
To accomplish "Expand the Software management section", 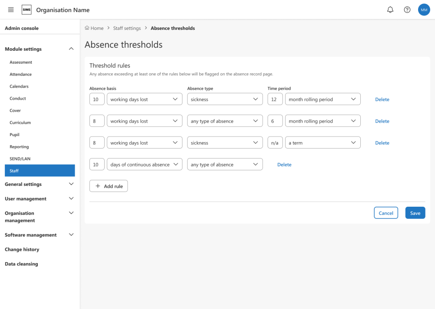I will point(71,235).
